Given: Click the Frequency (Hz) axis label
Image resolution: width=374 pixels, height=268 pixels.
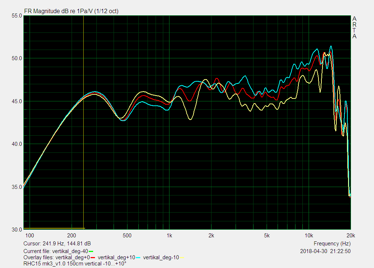Looking at the screenshot, I should 332,244.
